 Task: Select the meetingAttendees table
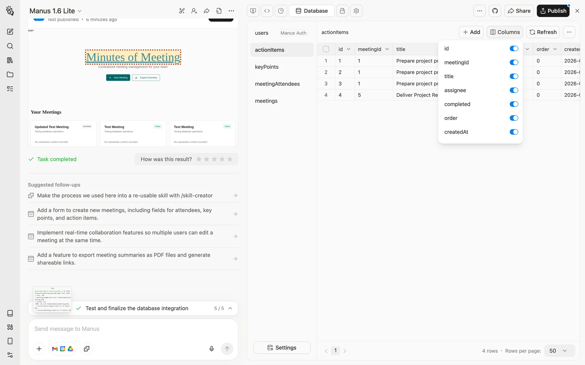click(x=277, y=84)
